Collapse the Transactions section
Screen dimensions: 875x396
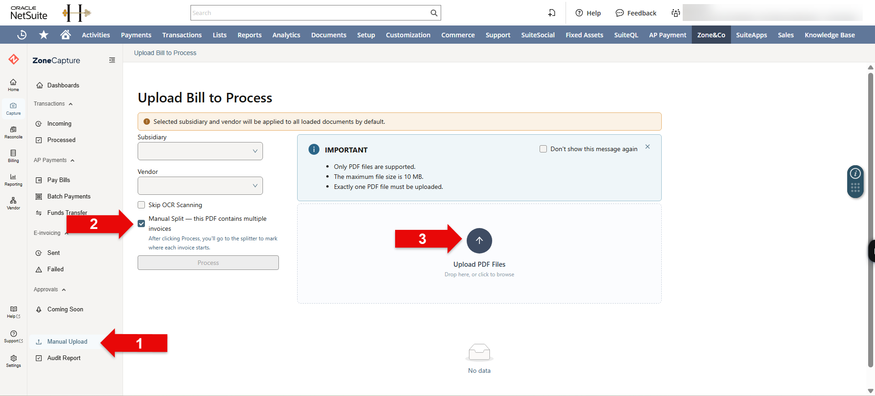[53, 104]
